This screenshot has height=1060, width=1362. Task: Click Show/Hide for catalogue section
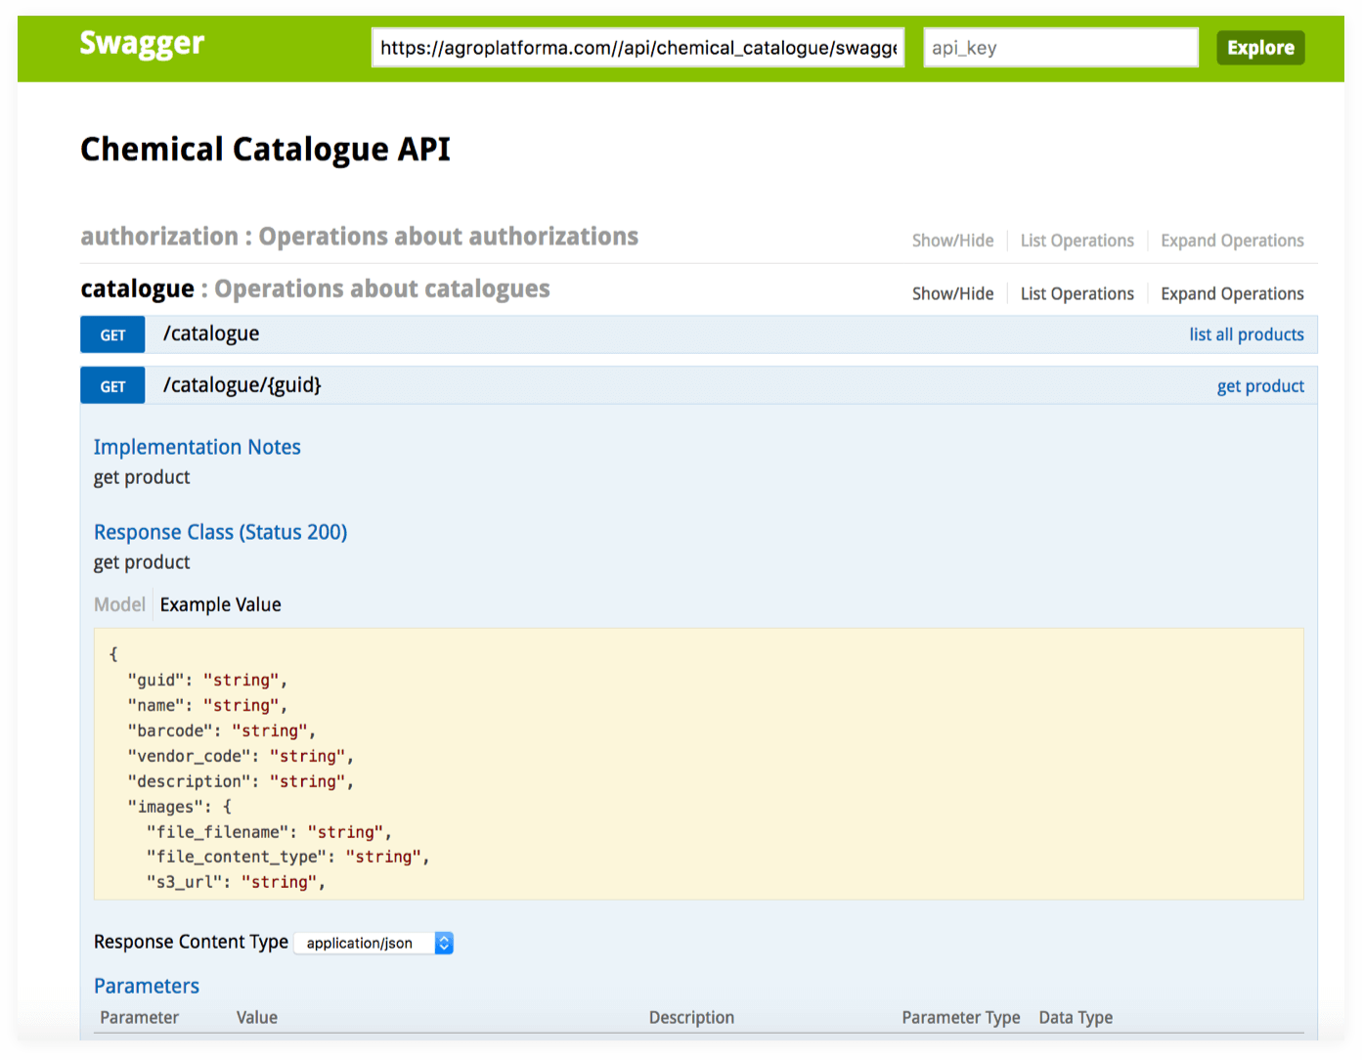952,293
